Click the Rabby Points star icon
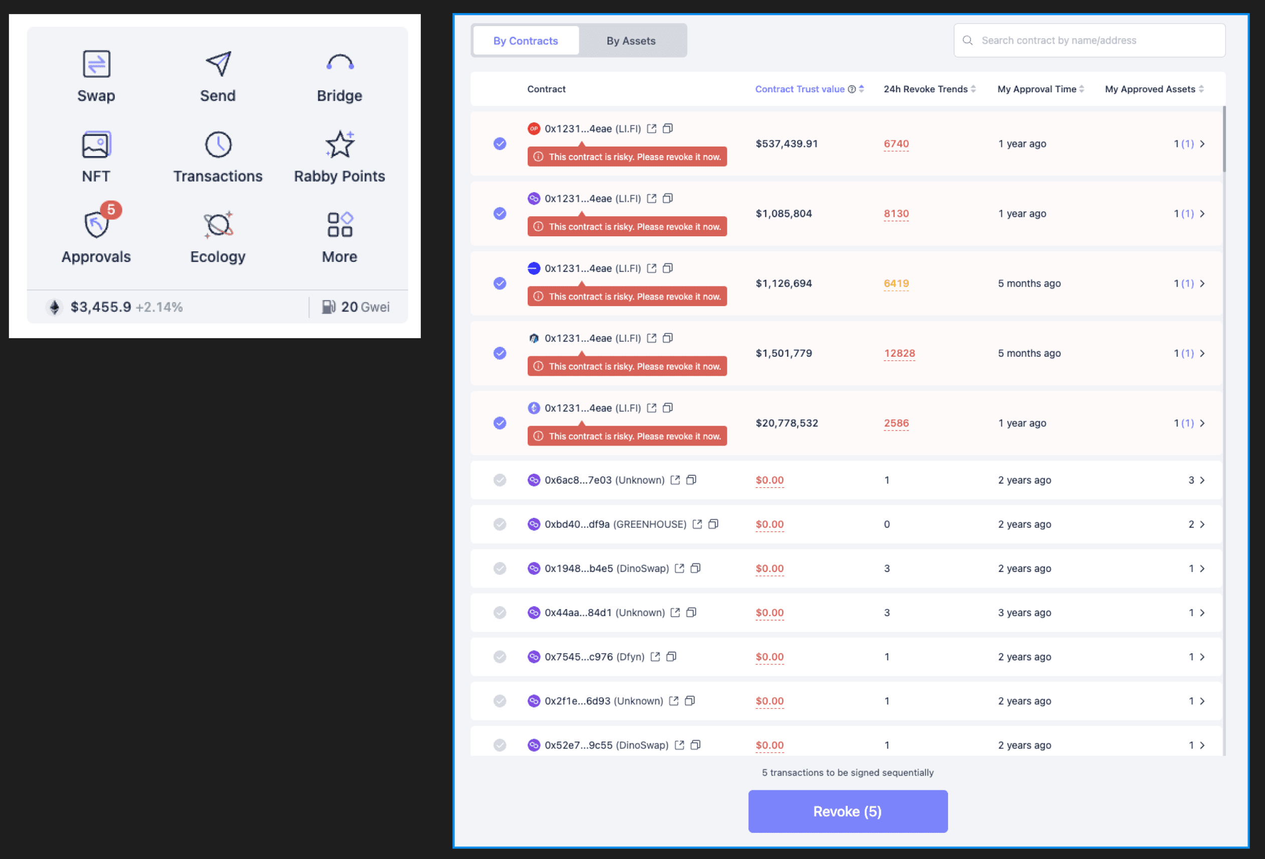 click(340, 145)
